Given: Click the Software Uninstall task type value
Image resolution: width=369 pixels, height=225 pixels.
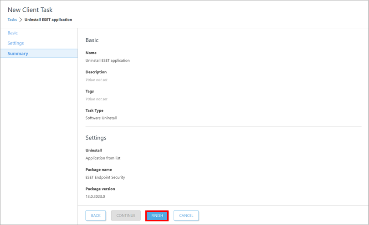Looking at the screenshot, I should point(101,118).
